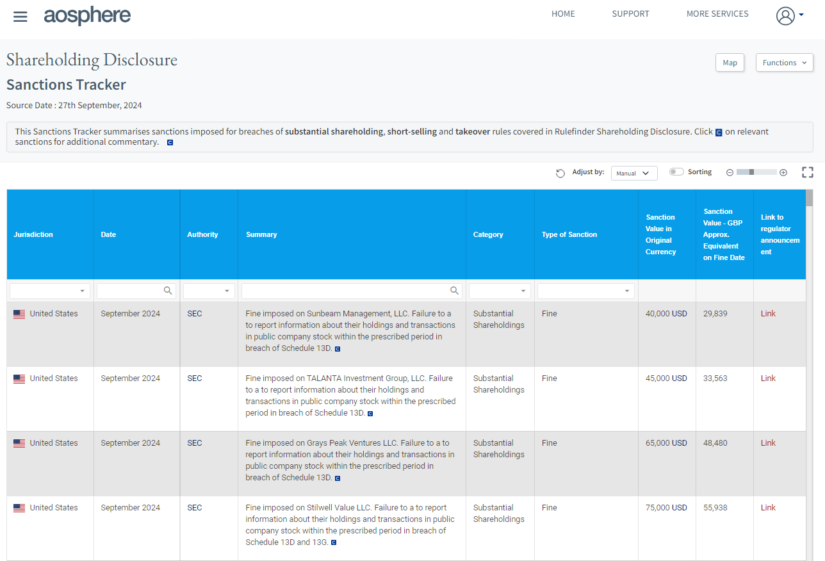
Task: Enter fullscreen table view
Action: 807,172
